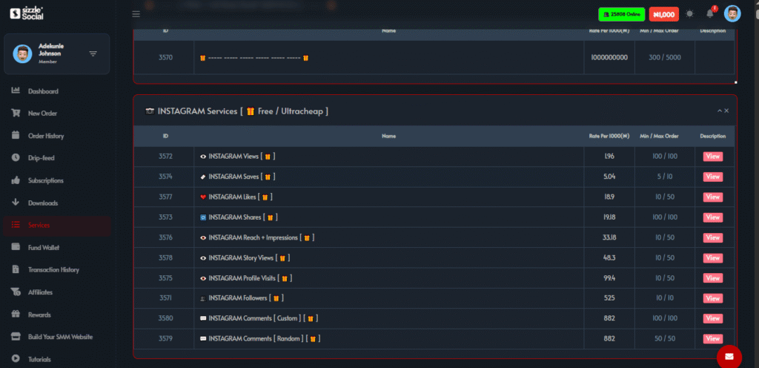The width and height of the screenshot is (759, 368).
Task: Go to New Order page
Action: click(x=42, y=114)
